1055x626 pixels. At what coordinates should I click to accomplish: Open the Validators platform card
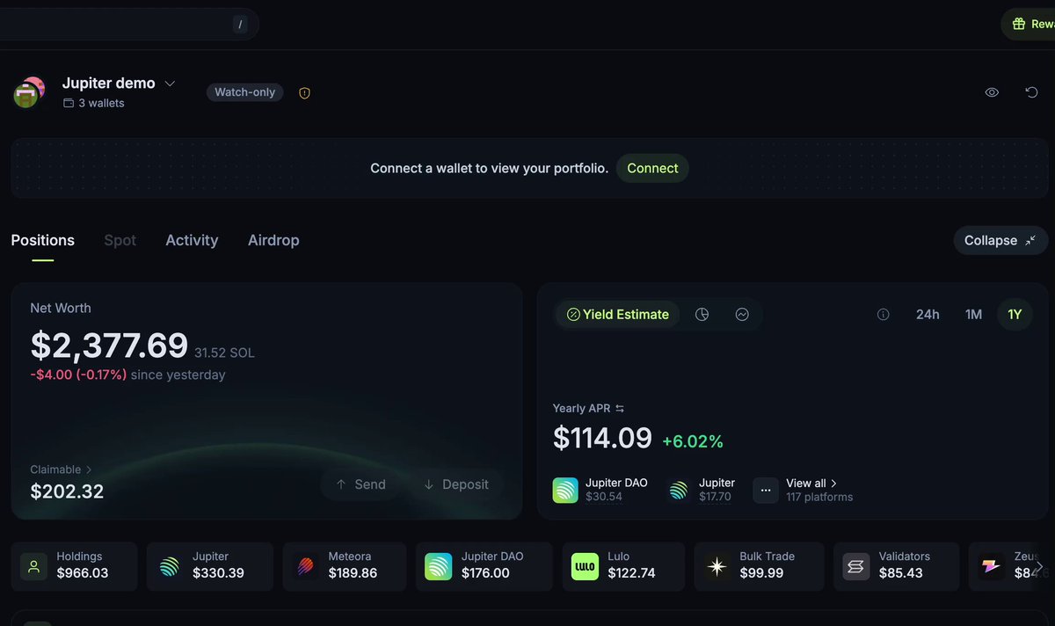(896, 565)
